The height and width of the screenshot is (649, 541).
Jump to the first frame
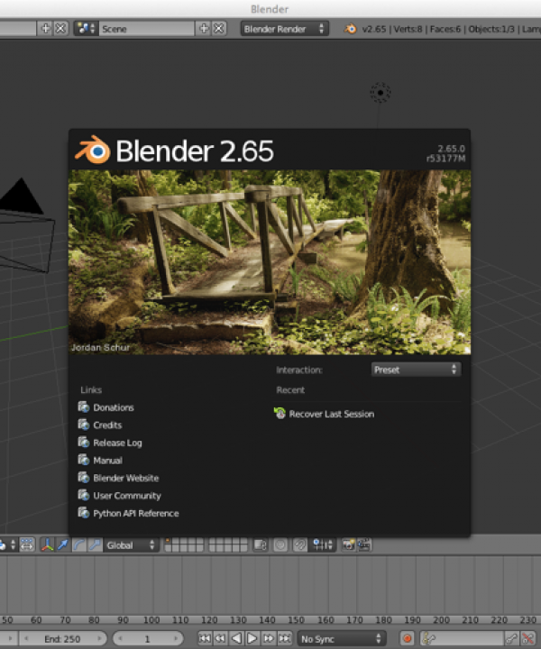[205, 638]
